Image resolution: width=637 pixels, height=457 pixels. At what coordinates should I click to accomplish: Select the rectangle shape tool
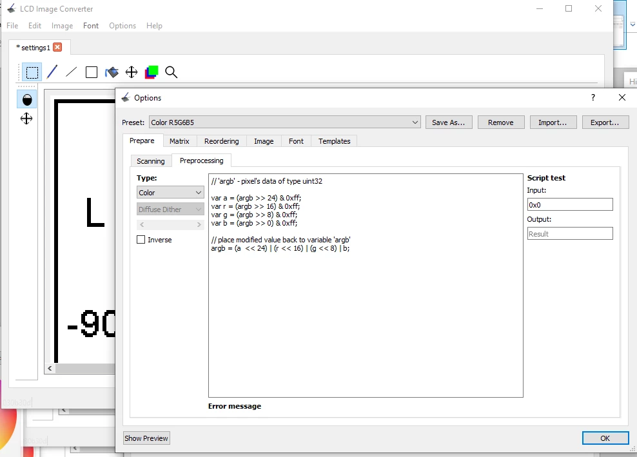(x=92, y=72)
